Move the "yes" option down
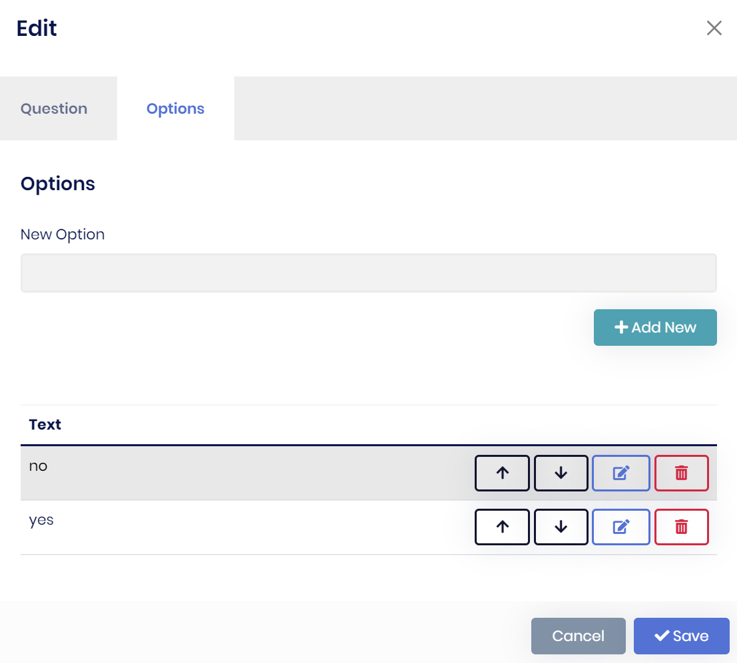Screen dimensions: 737x663 561,527
